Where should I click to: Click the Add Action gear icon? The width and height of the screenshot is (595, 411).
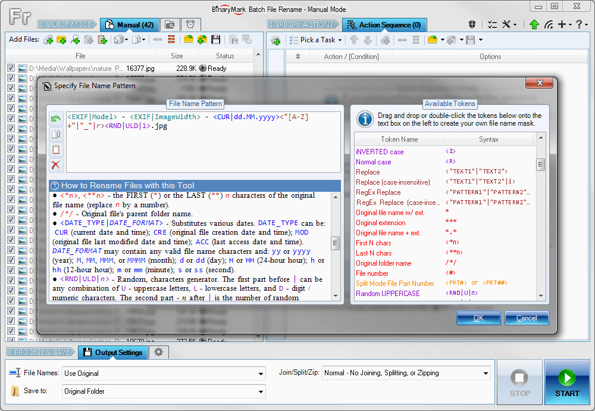276,40
